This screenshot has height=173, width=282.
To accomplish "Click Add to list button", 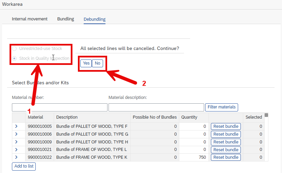I will click(x=24, y=166).
